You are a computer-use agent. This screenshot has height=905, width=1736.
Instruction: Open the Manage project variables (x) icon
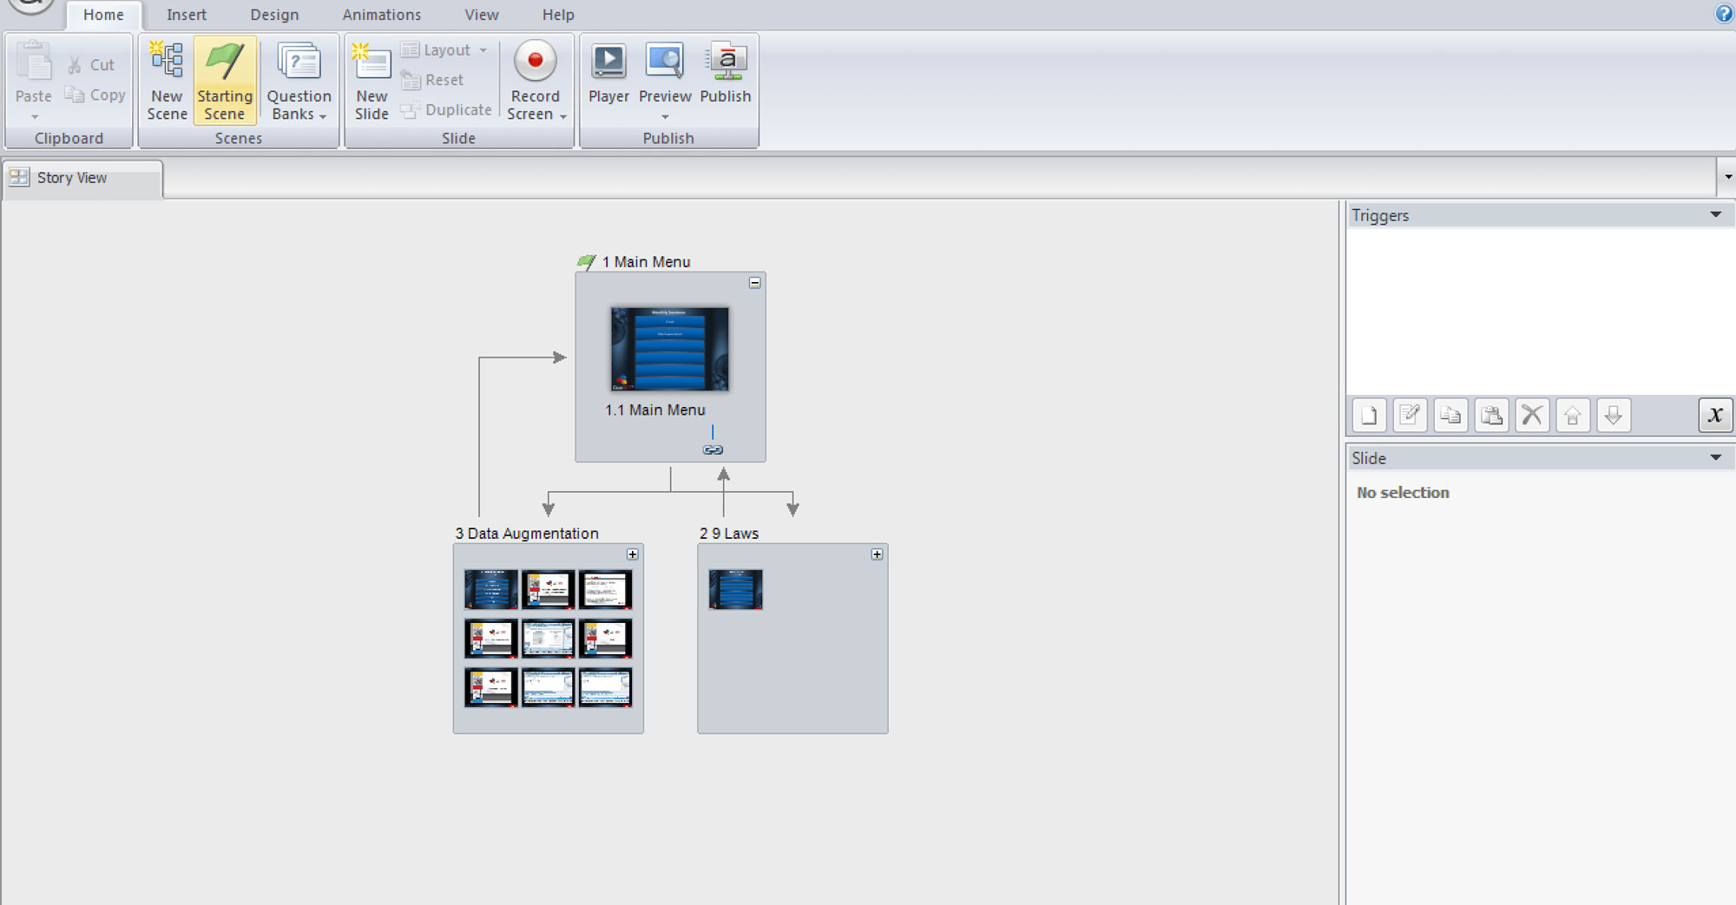pyautogui.click(x=1715, y=415)
